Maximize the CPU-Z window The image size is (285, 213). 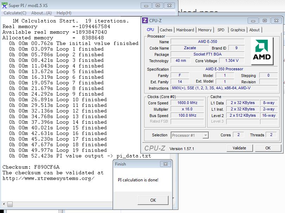(x=265, y=21)
